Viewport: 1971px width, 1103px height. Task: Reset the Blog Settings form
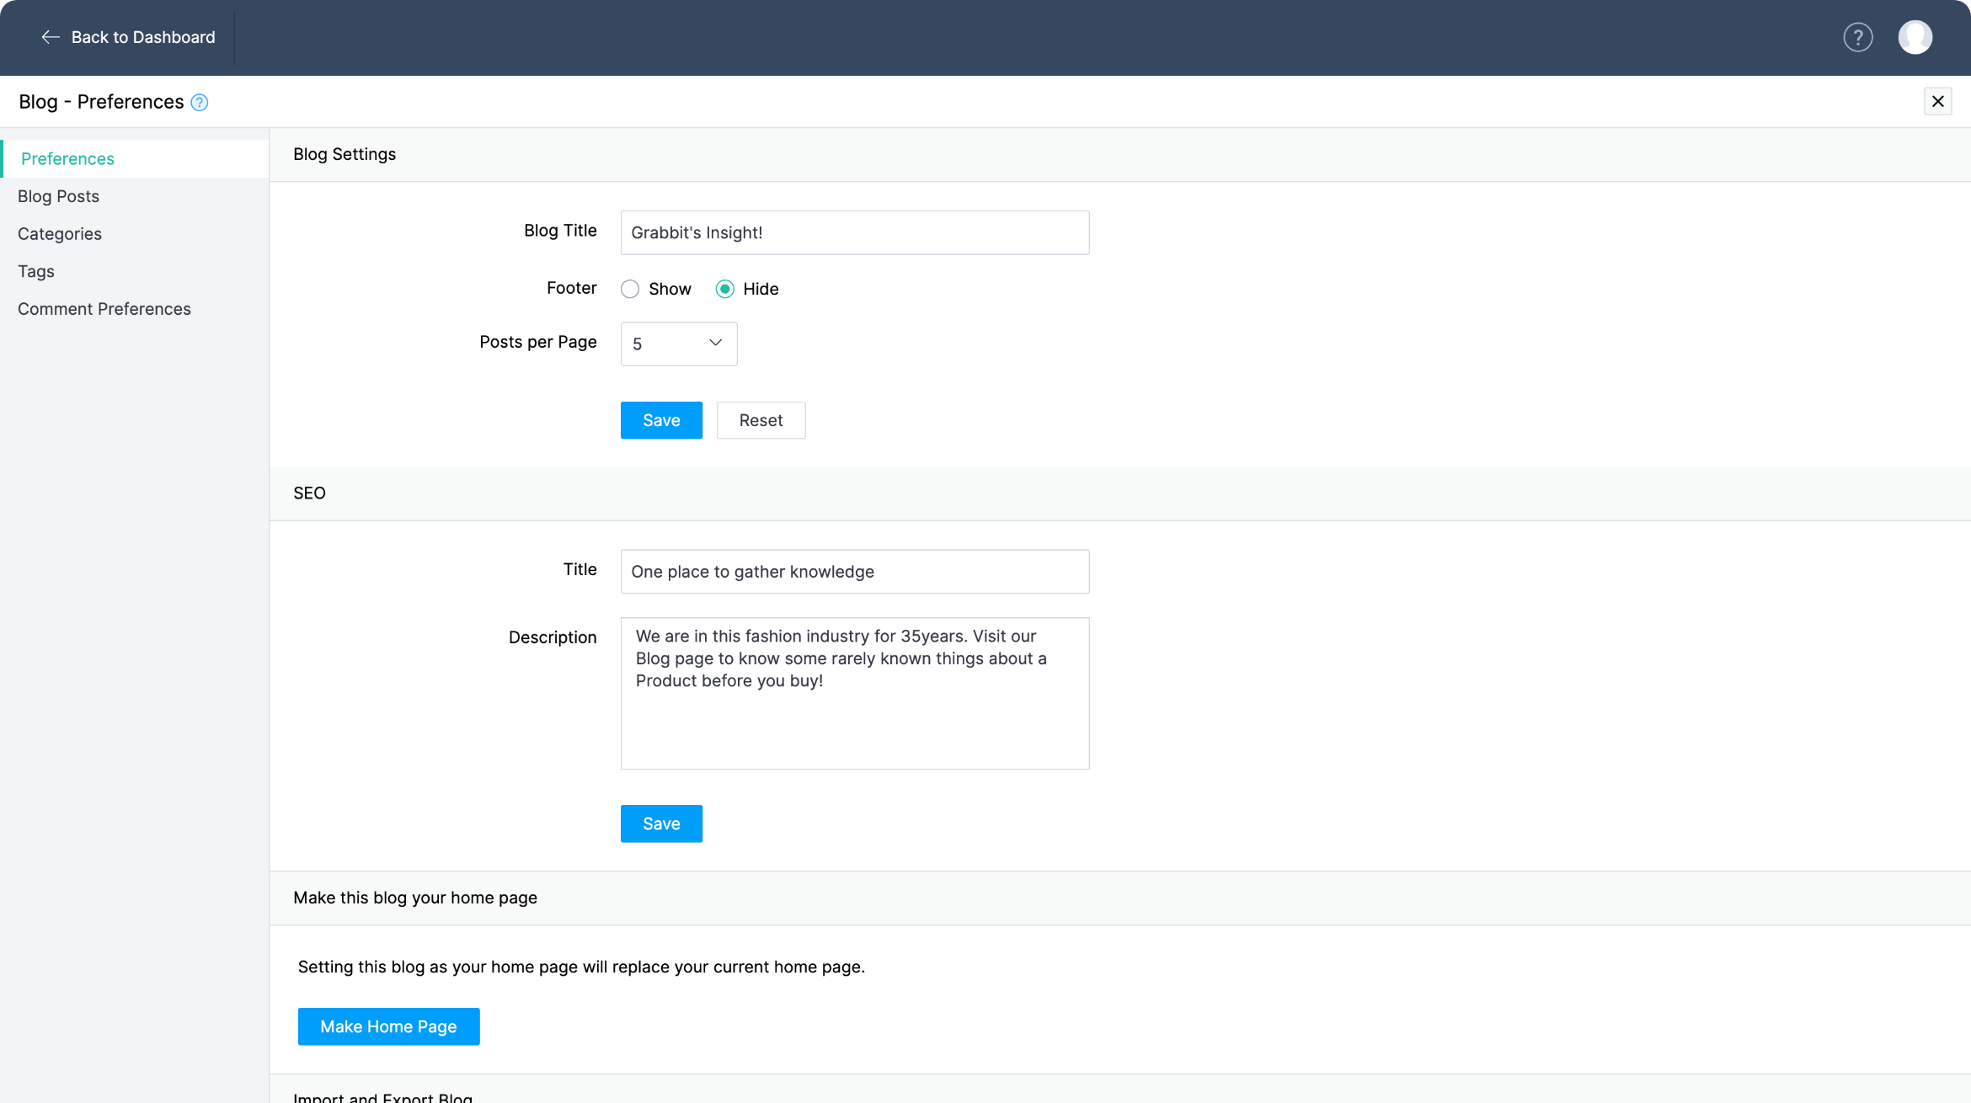click(x=761, y=420)
